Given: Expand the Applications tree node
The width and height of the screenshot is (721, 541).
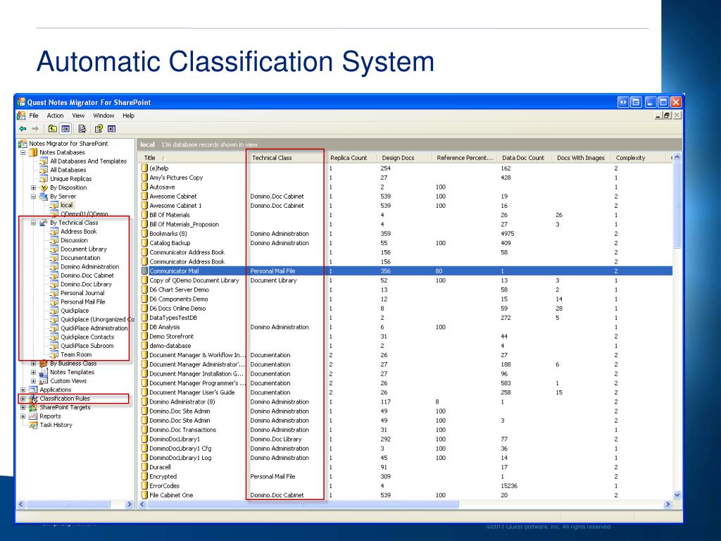Looking at the screenshot, I should [x=23, y=390].
